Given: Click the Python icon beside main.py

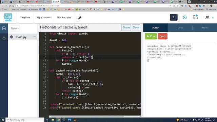Looking at the screenshot, I should click(x=12, y=37).
